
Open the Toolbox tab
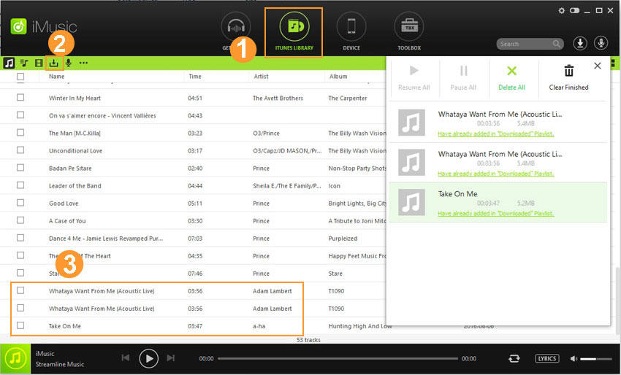click(408, 31)
